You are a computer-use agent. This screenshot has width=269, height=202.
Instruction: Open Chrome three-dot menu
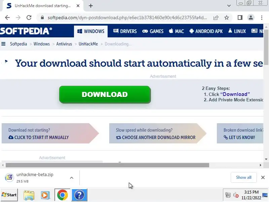[x=262, y=18]
